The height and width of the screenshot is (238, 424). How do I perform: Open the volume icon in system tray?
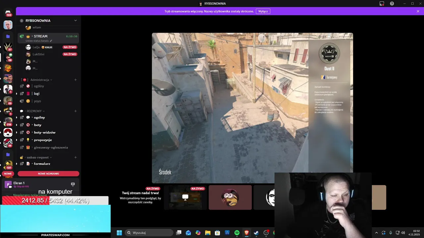coord(403,233)
